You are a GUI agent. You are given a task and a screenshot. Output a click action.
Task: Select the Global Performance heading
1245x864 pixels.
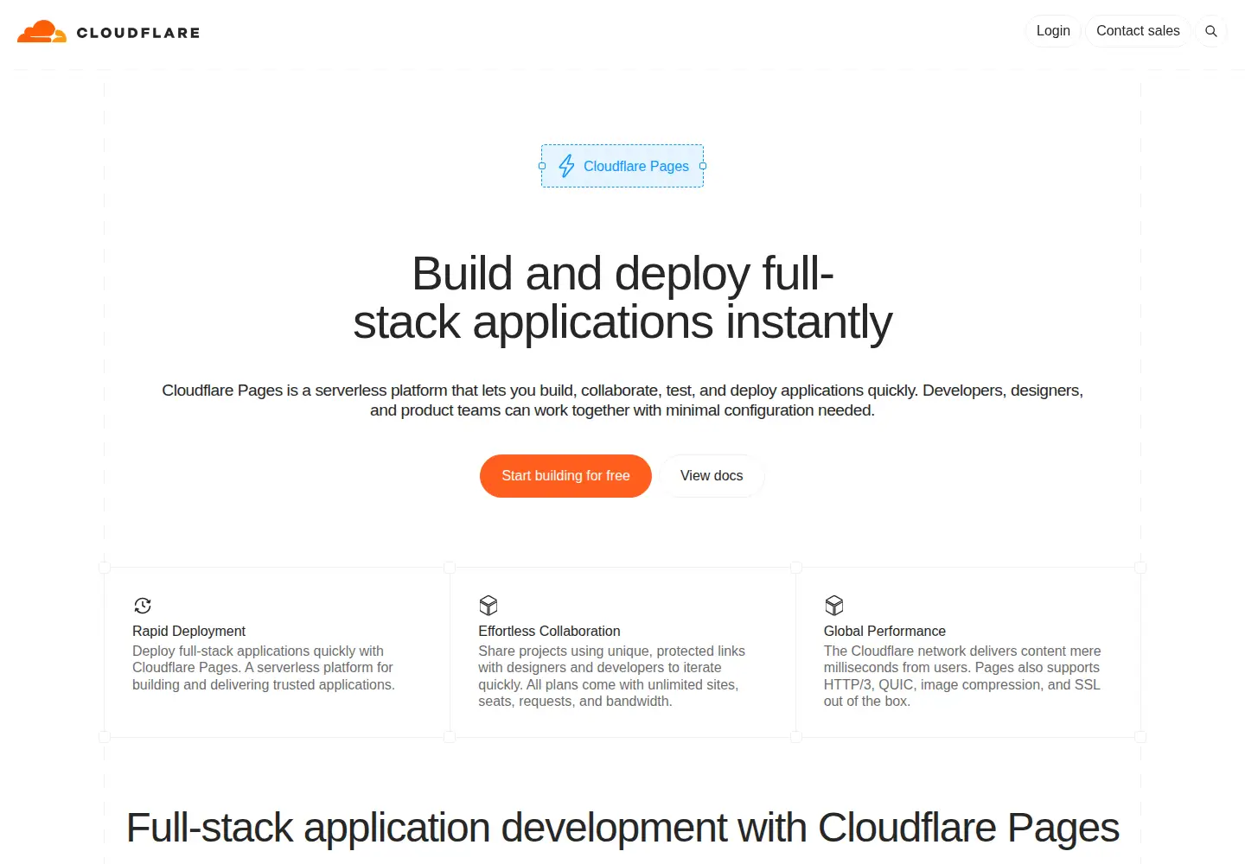coord(884,631)
